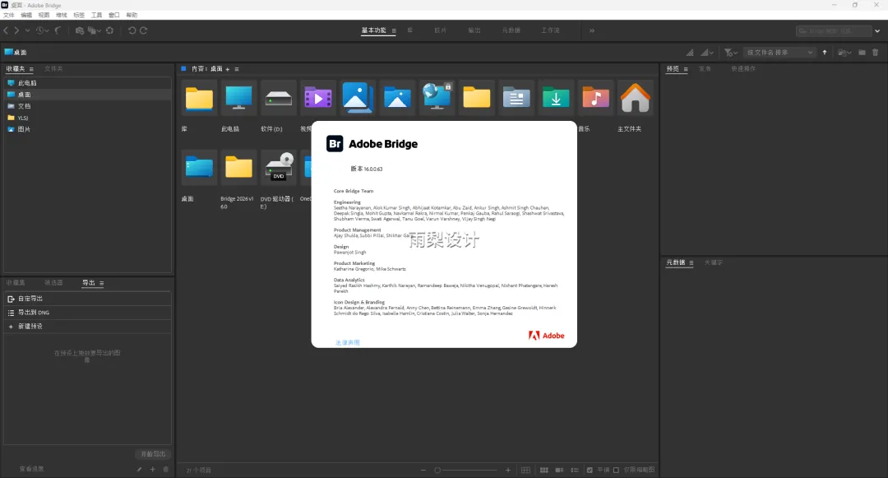
Task: Rotate 90 degrees clockwise icon
Action: tap(143, 30)
